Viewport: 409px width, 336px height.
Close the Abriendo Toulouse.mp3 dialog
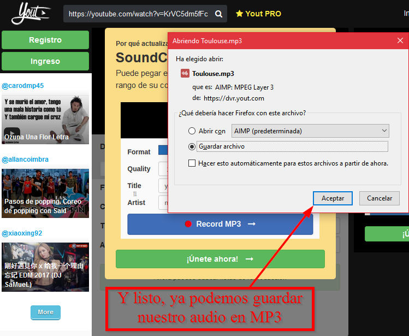[x=400, y=40]
